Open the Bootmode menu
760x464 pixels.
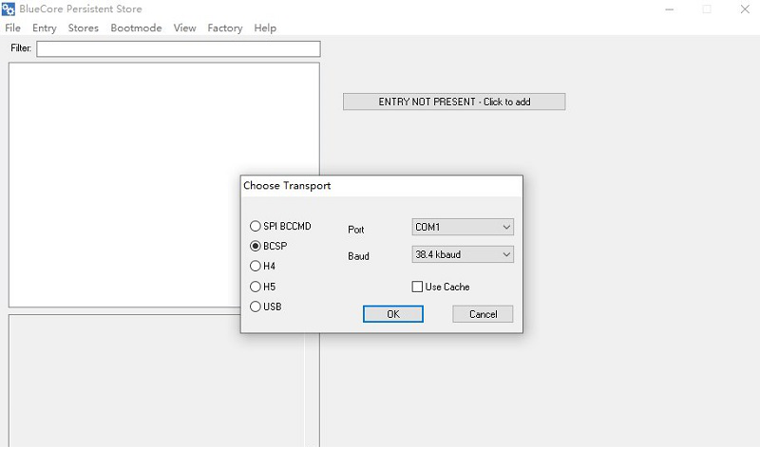(x=136, y=28)
